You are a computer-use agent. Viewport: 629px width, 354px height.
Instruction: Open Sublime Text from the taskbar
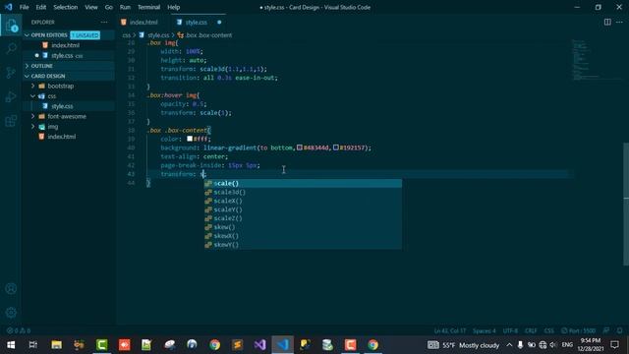237,345
